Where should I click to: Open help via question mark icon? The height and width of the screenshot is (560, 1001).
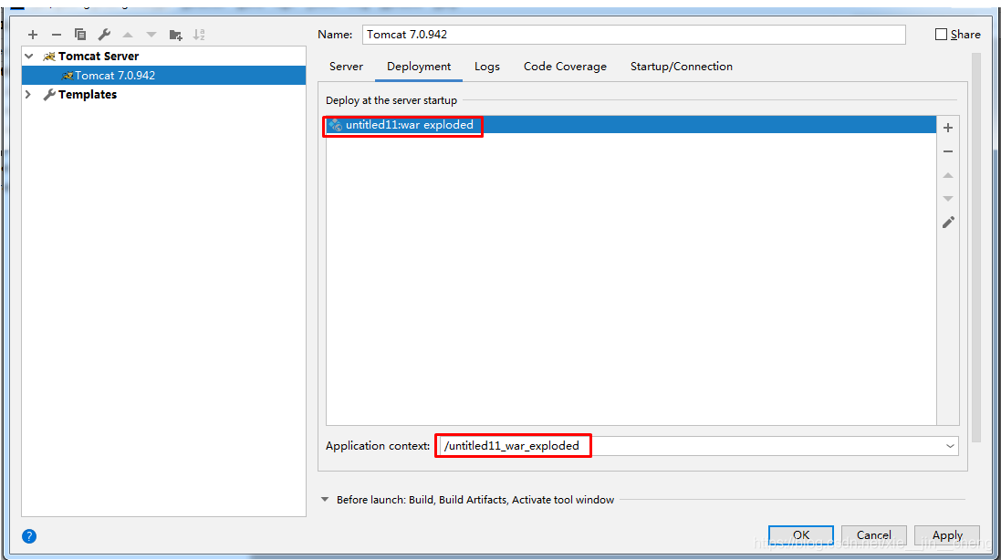point(28,536)
